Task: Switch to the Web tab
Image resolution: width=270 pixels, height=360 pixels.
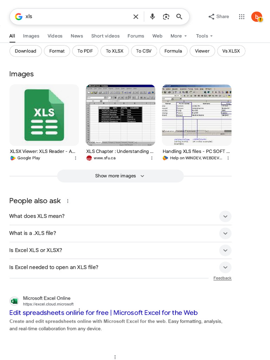Action: 157,36
